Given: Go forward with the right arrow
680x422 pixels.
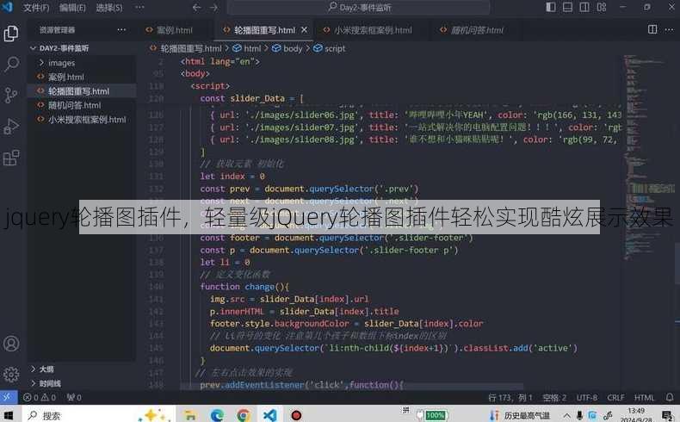Looking at the screenshot, I should tap(213, 8).
